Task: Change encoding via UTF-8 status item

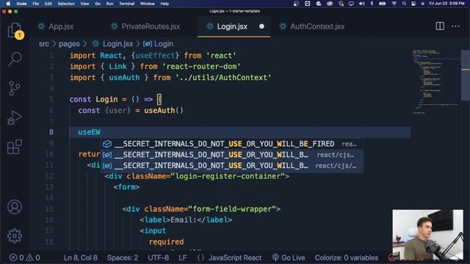Action: click(159, 257)
